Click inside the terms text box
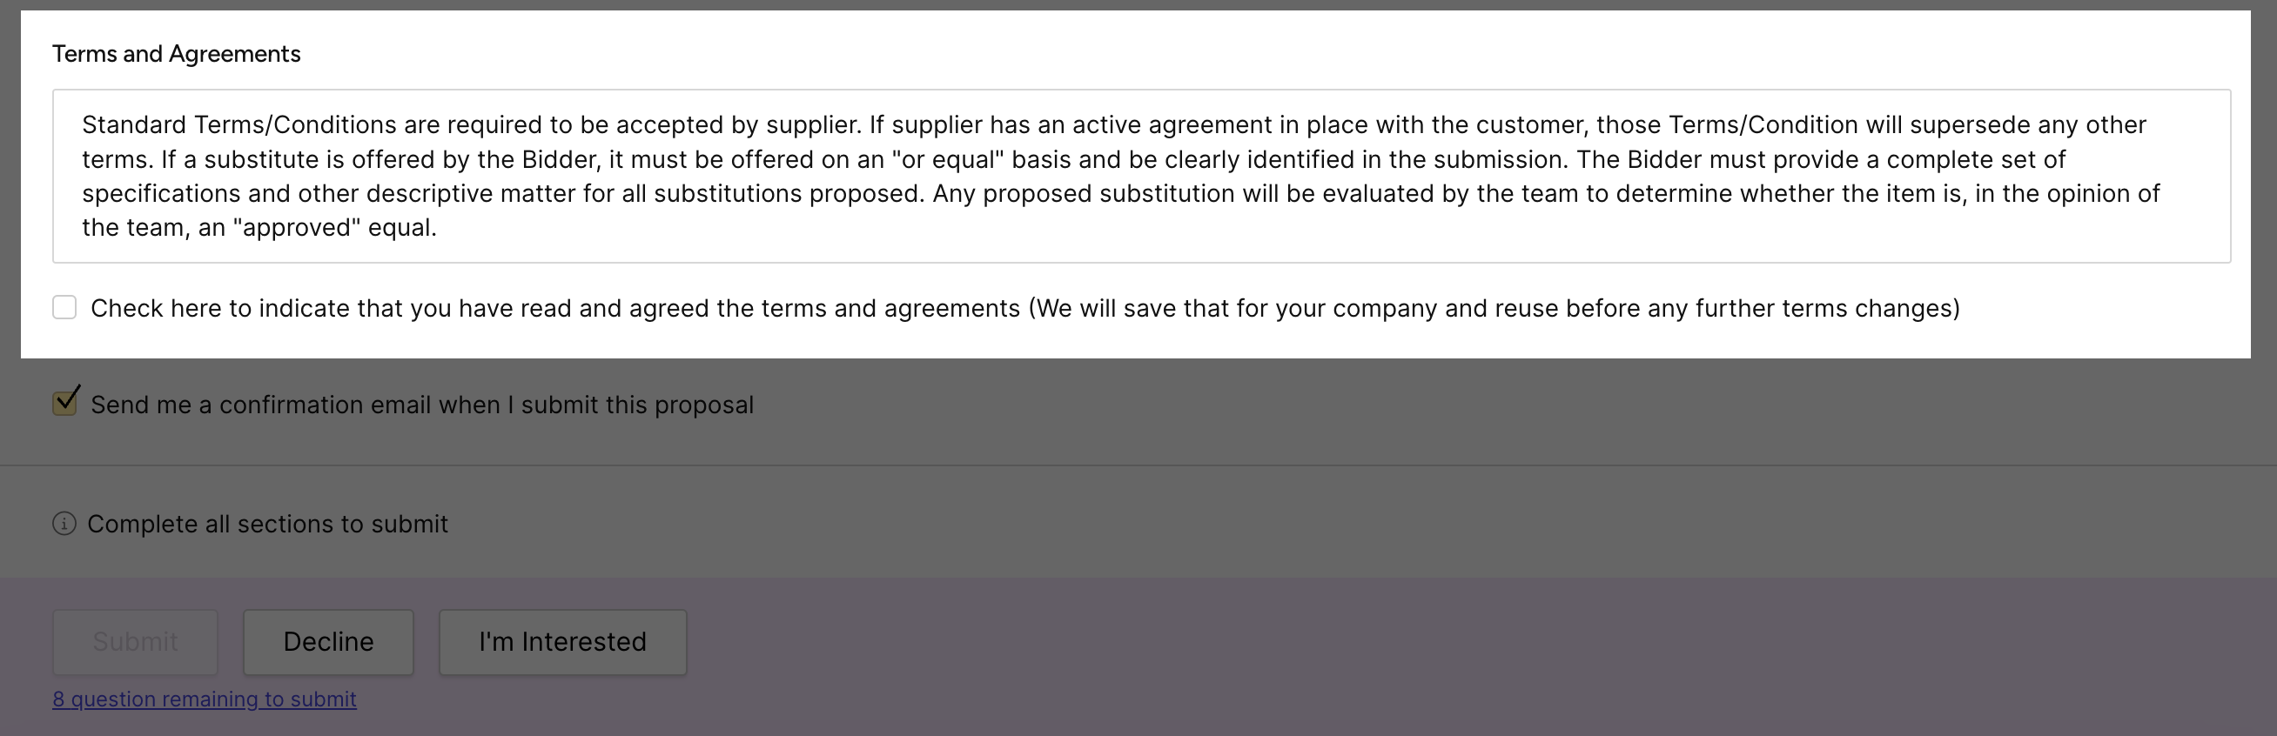The image size is (2277, 736). pos(1140,176)
